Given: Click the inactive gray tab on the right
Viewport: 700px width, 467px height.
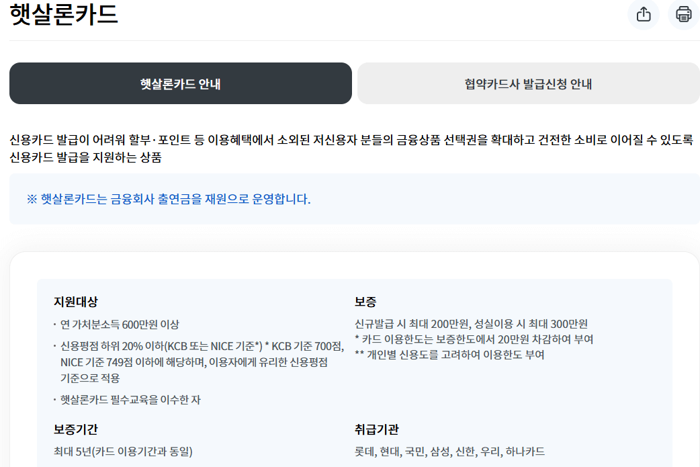Looking at the screenshot, I should [x=528, y=83].
